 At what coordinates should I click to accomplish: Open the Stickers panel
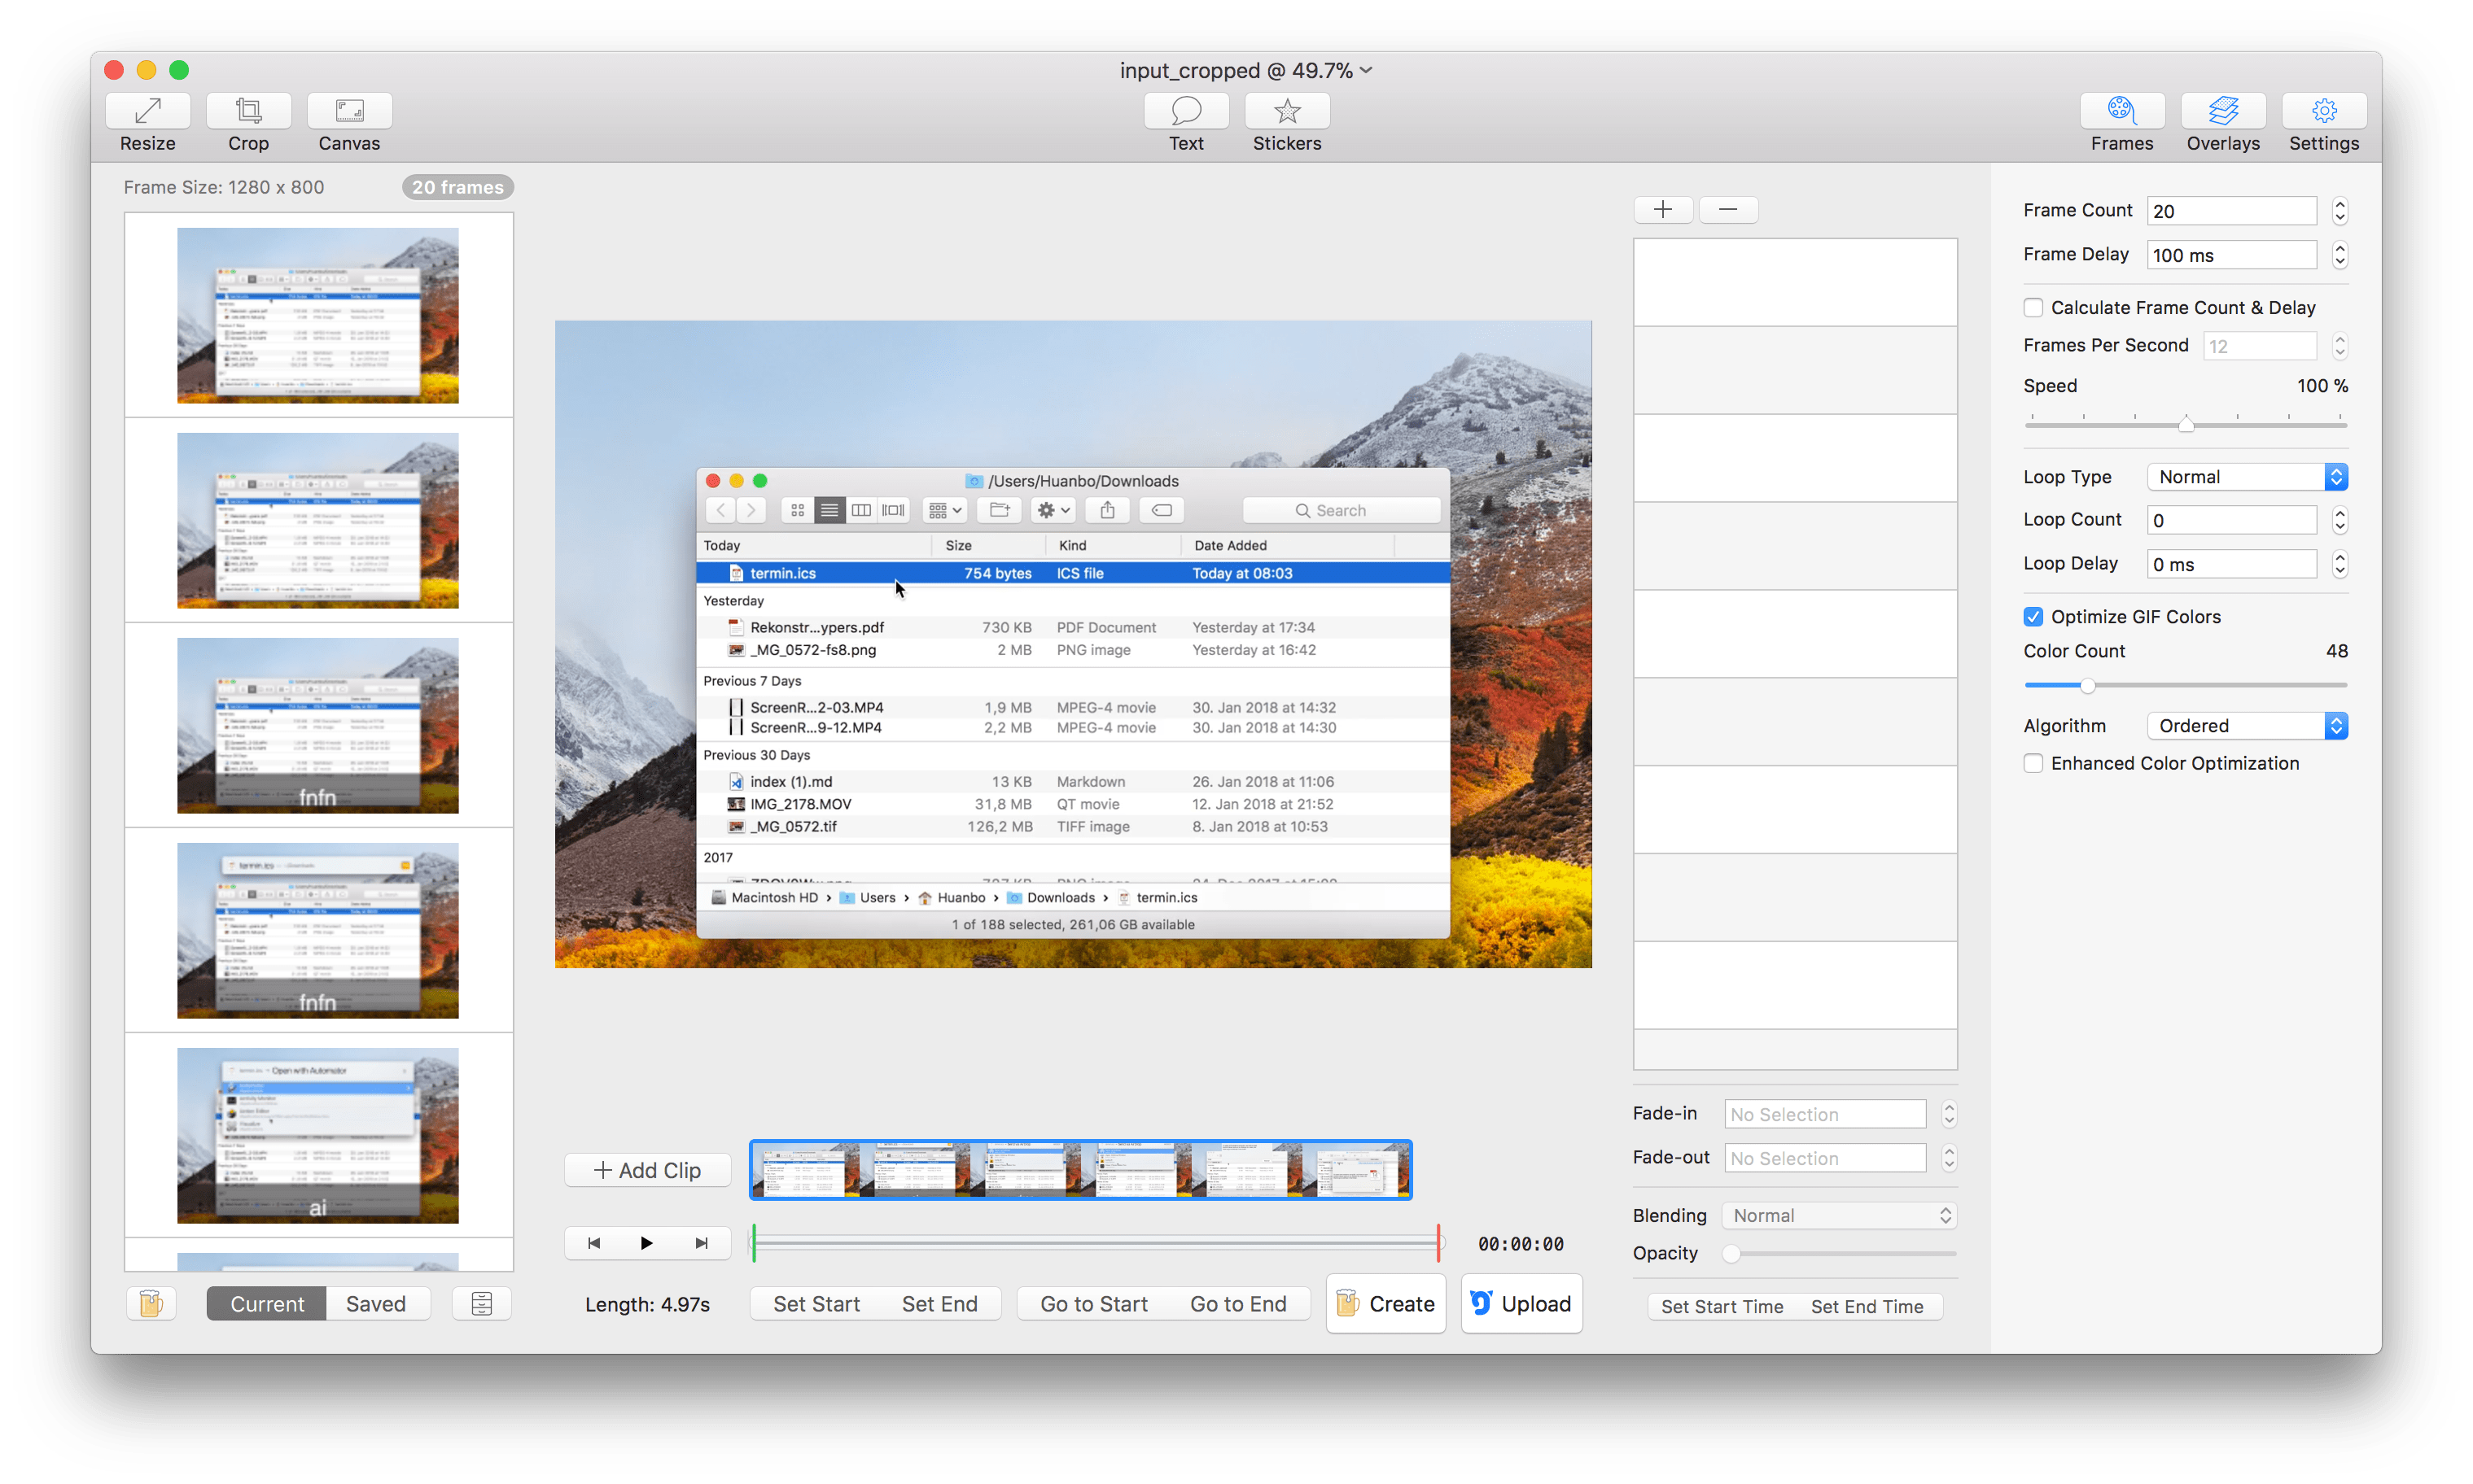[x=1286, y=112]
